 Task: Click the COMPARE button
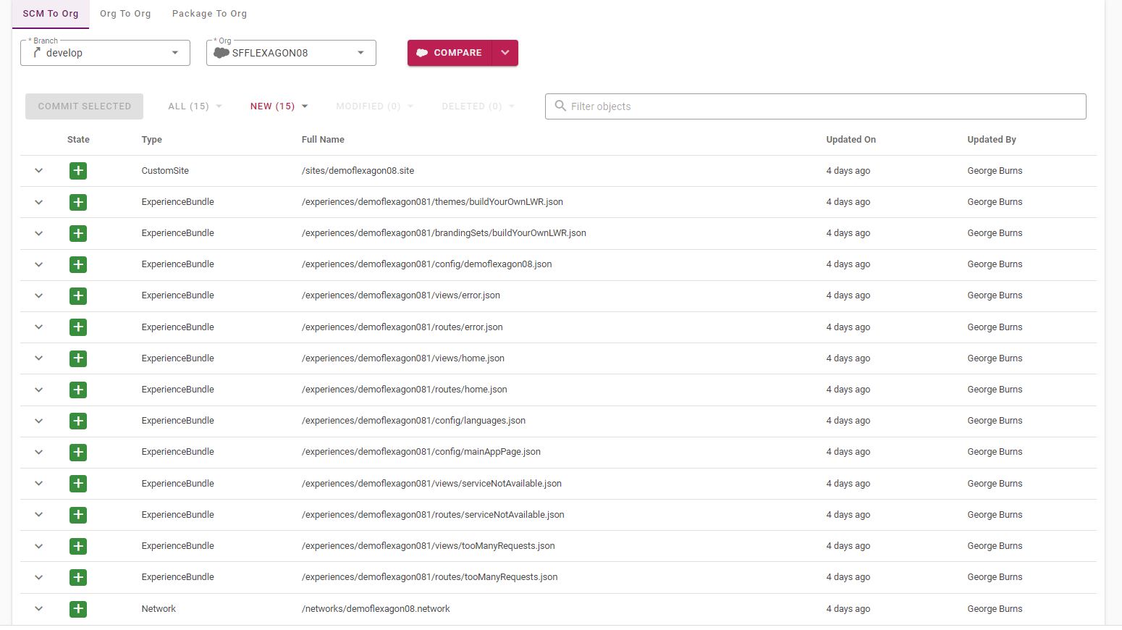(450, 53)
